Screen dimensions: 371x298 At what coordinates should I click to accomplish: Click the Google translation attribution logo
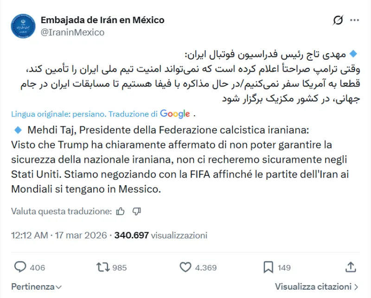pos(175,114)
